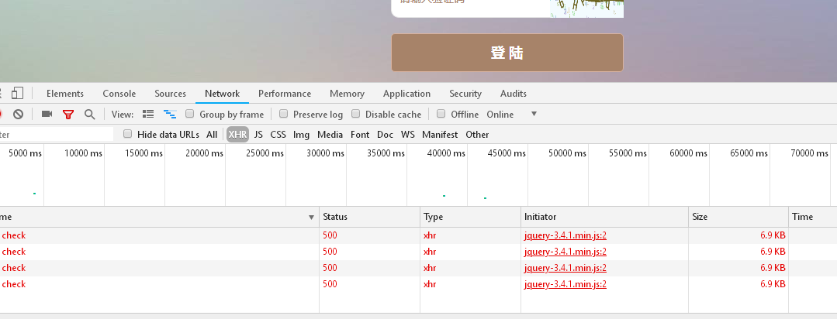Select the third check request row
Viewport: 837px width, 319px height.
point(419,268)
